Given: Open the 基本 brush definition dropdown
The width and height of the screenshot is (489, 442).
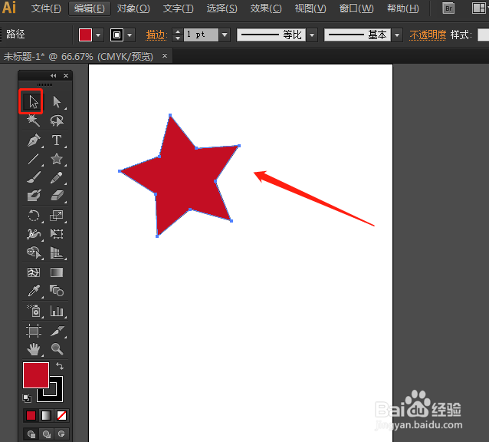Looking at the screenshot, I should [x=397, y=35].
